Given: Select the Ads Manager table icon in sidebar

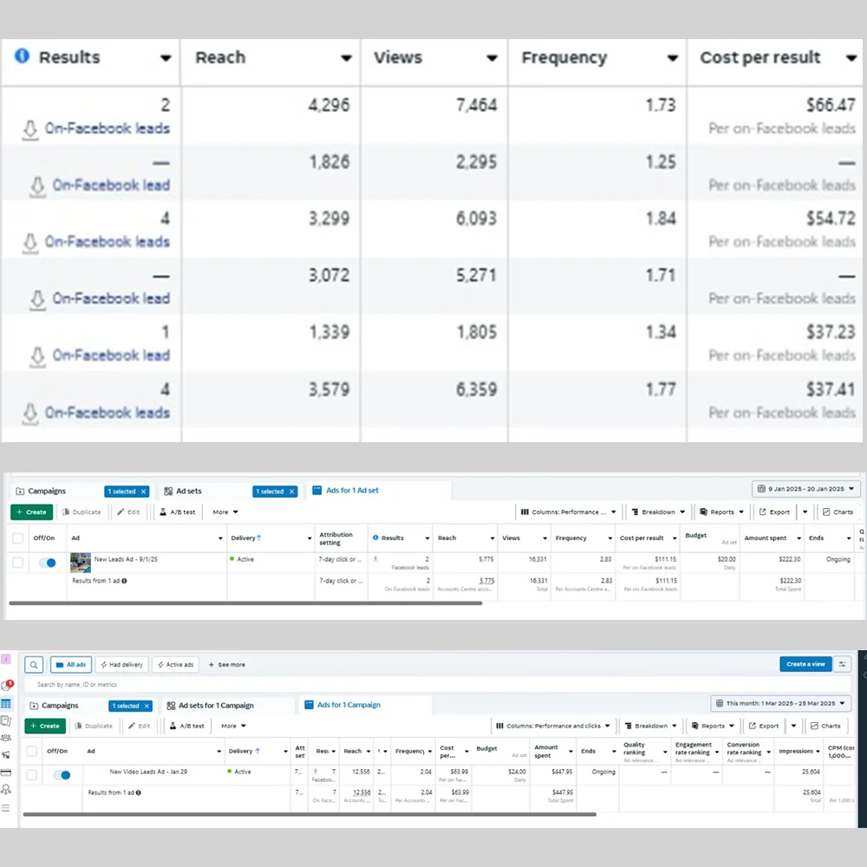Looking at the screenshot, I should pos(6,703).
